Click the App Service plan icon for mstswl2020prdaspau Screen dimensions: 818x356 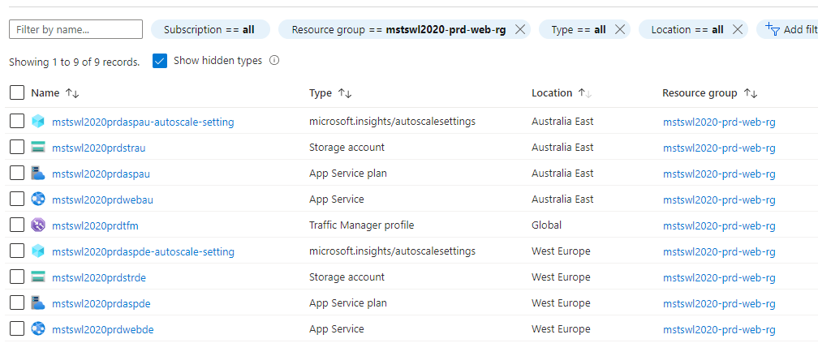point(38,174)
